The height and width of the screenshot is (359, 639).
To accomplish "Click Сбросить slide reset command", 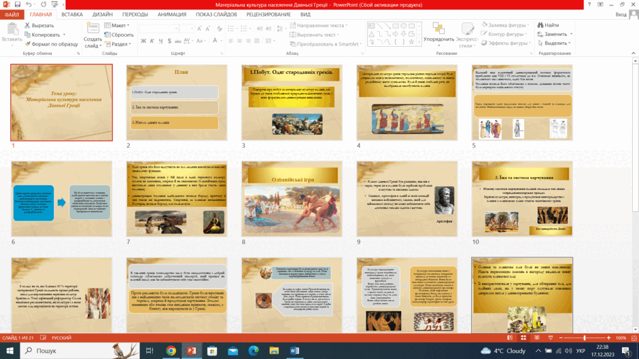I will click(x=118, y=35).
